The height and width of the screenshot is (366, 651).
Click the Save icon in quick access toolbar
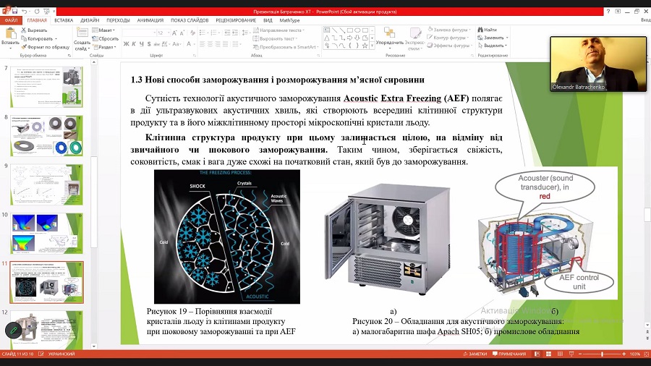click(15, 12)
